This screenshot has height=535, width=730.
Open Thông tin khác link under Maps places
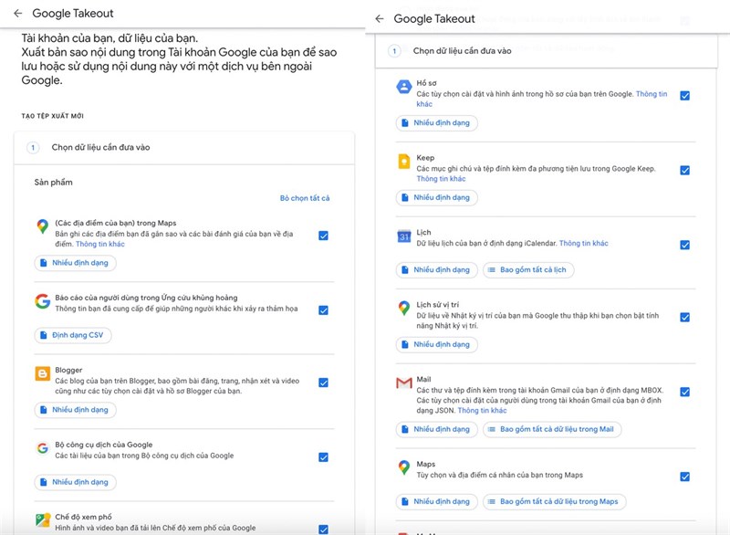(x=100, y=244)
